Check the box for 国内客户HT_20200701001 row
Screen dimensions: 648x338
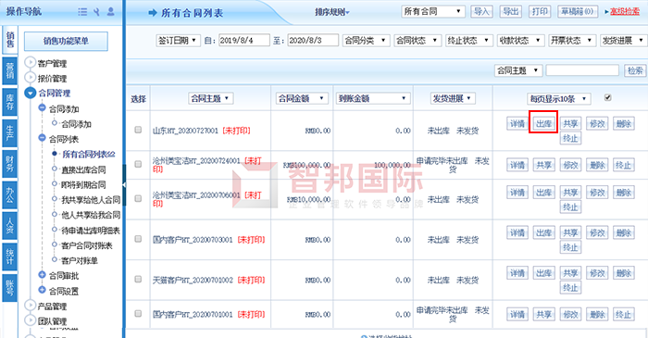click(x=138, y=314)
